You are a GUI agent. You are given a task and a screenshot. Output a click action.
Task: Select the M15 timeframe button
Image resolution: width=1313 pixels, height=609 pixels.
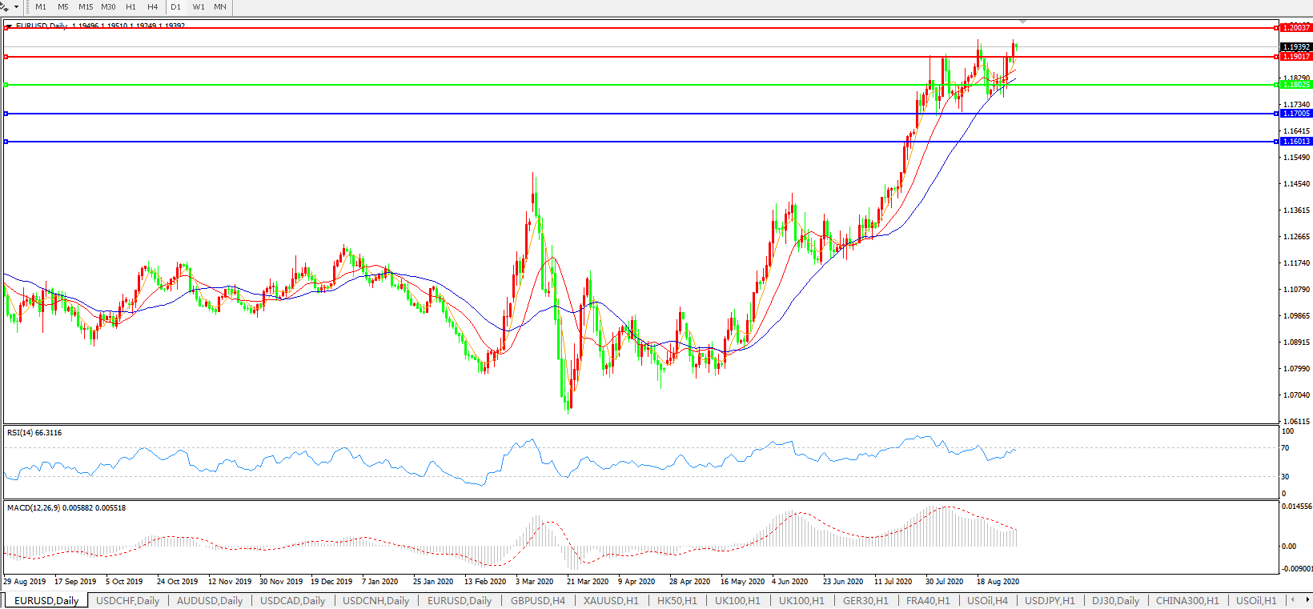86,6
